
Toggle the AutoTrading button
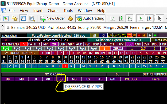point(90,18)
